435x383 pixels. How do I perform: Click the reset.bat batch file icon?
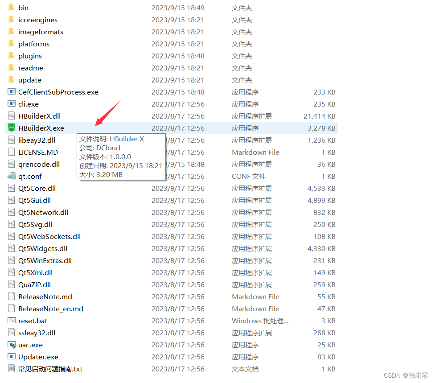pyautogui.click(x=12, y=321)
